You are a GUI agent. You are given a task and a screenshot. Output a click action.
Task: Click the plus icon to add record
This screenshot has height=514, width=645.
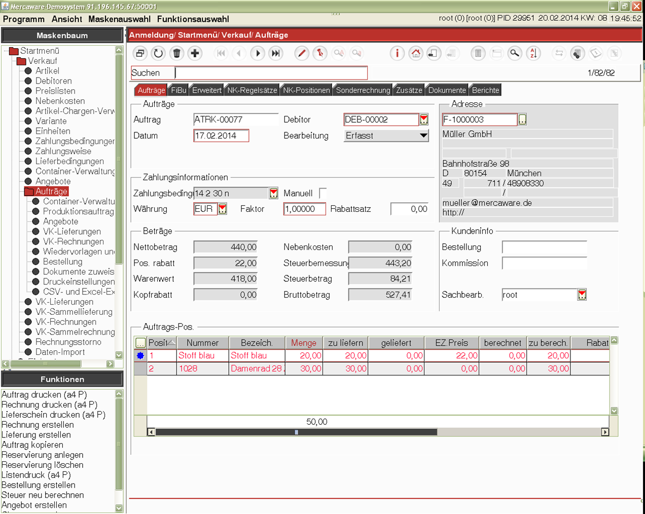pos(195,53)
